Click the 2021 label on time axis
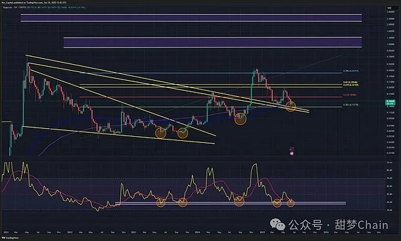The width and height of the screenshot is (401, 241). click(x=6, y=232)
